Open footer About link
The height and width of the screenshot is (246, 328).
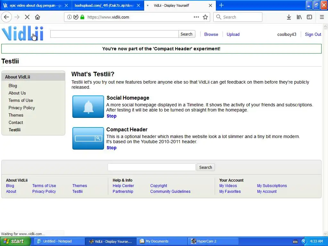[x=11, y=191]
